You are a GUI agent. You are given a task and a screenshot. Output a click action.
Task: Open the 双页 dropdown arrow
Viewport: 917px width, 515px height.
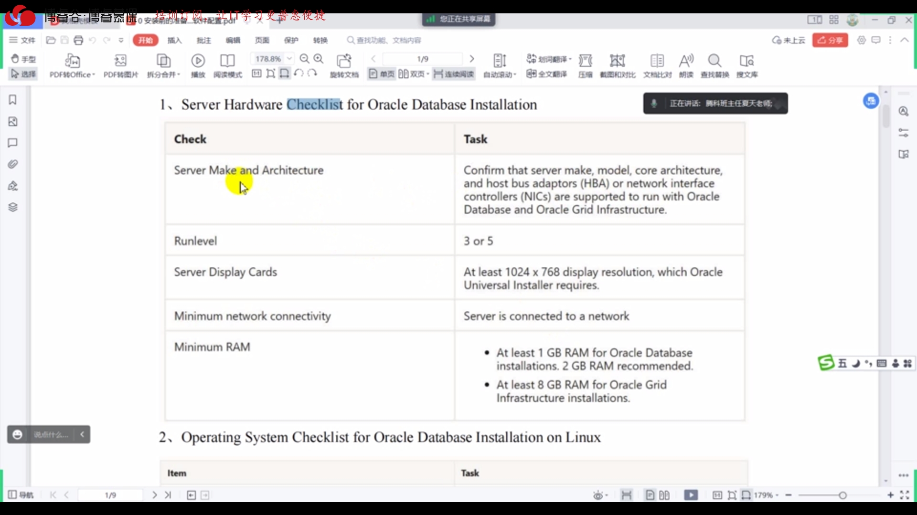428,74
